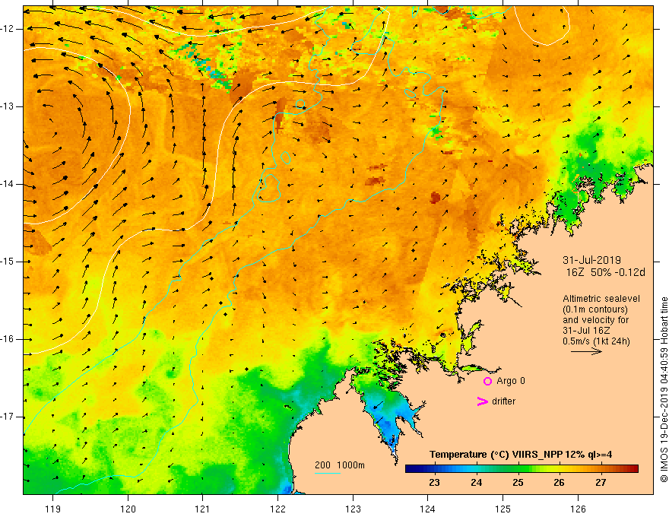This screenshot has width=669, height=517.
Task: Click the 0.5m/s velocity scale arrow
Action: pos(586,351)
